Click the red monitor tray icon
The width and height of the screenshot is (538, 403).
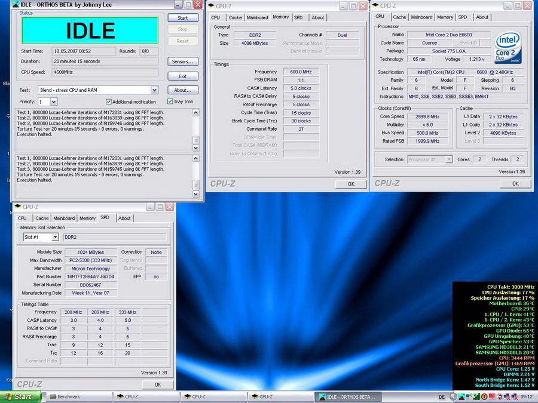pos(492,397)
